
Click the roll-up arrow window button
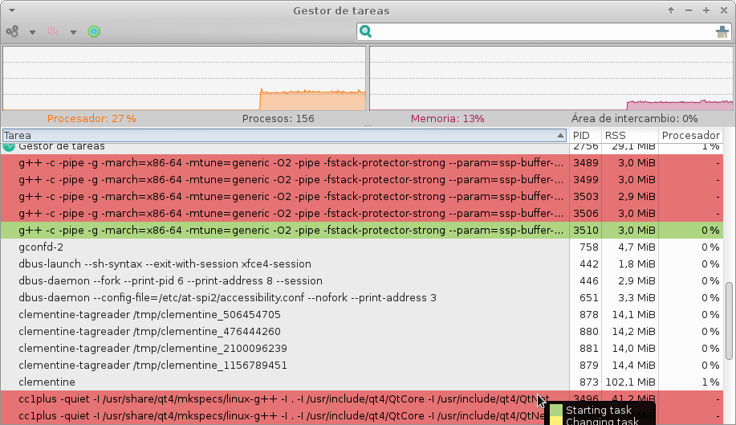671,10
